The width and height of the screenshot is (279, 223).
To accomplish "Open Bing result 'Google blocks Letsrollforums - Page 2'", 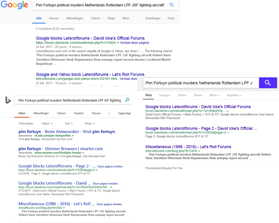I will click(57, 166).
